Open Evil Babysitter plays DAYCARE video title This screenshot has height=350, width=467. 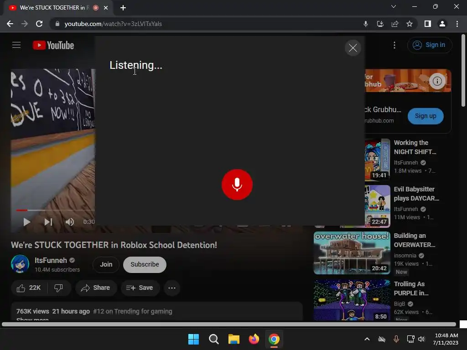pos(416,194)
